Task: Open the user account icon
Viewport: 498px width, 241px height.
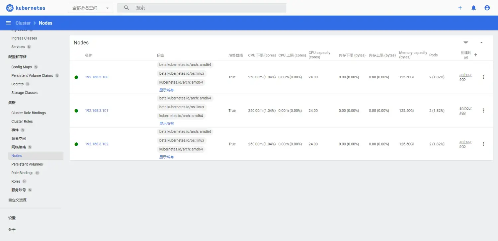Action: [x=487, y=8]
